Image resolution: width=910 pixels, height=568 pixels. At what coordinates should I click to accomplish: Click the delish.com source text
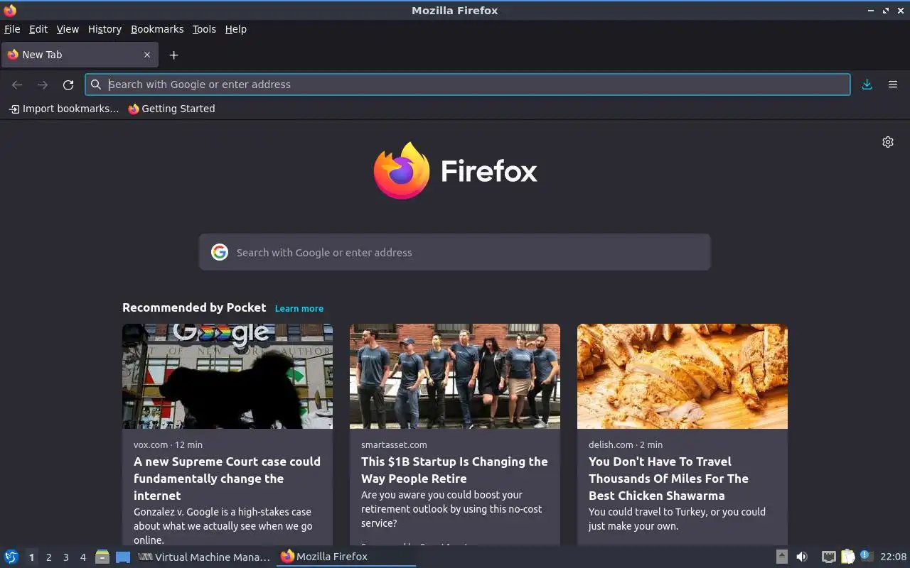tap(611, 444)
